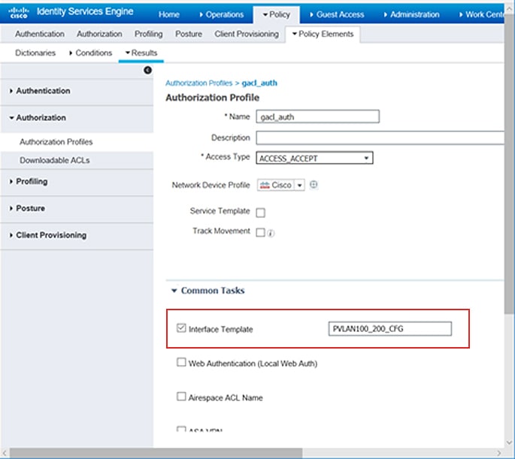Click the vertical scrollbar thumb
The image size is (515, 459).
(x=510, y=164)
